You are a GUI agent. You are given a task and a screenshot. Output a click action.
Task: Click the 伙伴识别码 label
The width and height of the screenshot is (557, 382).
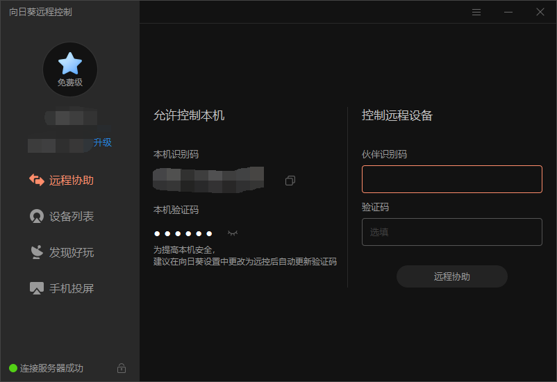coord(384,154)
